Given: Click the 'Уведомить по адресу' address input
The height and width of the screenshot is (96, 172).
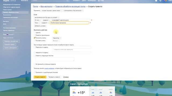Looking at the screenshot, I should pos(71,53).
